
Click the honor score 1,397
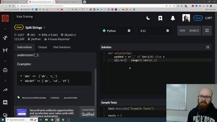tap(209, 18)
